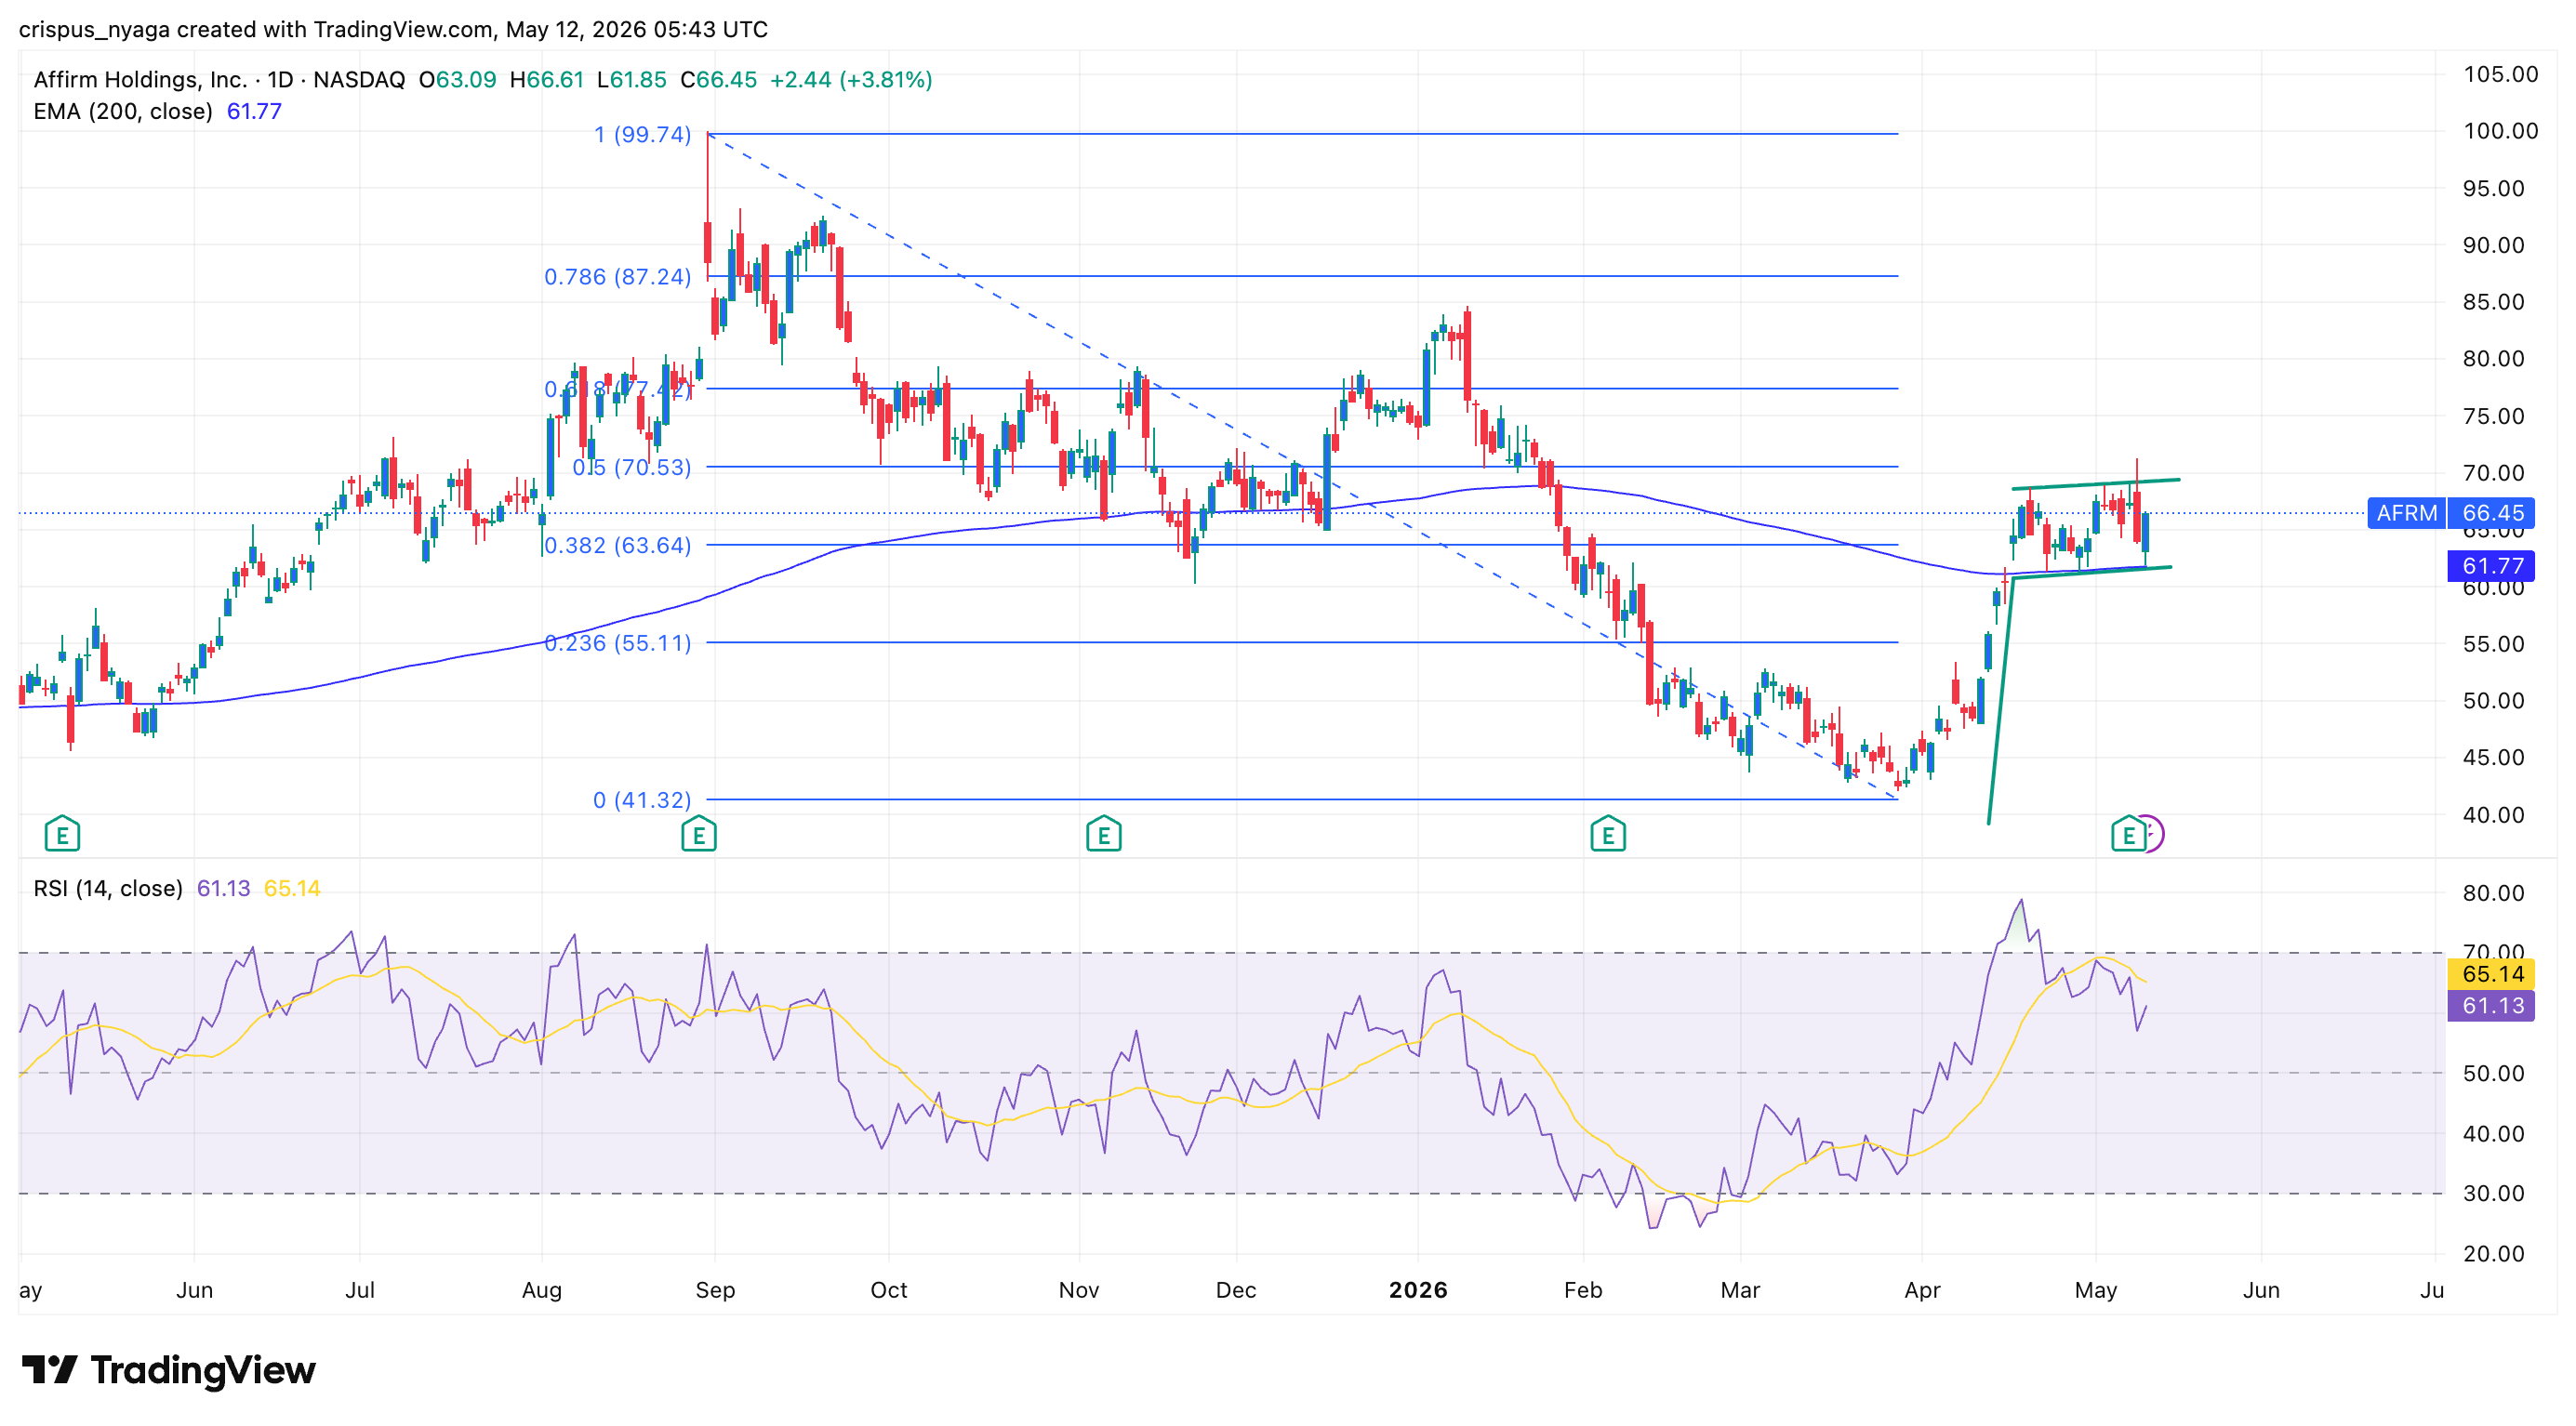Click the Apr label on time axis
Screen dimensions: 2576x1426
(x=1922, y=1290)
